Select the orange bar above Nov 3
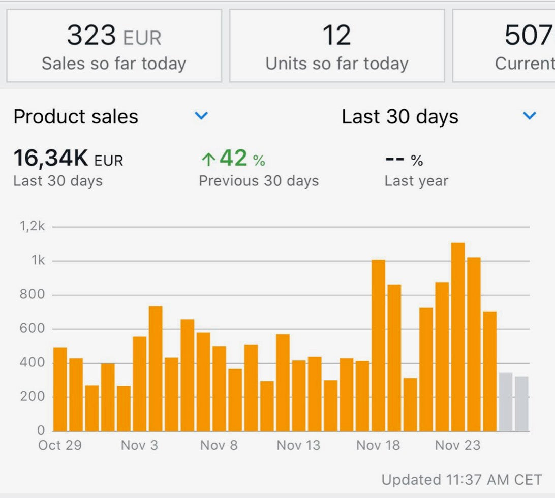 pyautogui.click(x=140, y=384)
